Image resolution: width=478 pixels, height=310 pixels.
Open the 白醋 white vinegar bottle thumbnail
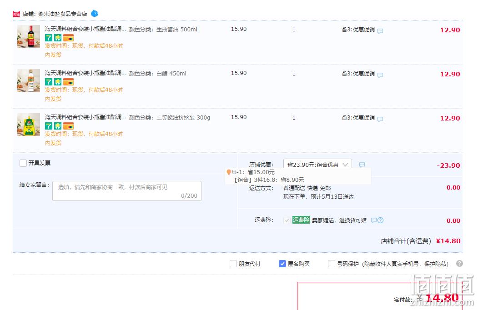(x=29, y=80)
